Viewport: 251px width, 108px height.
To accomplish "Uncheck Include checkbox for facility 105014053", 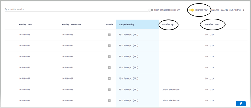I will 109,35.
